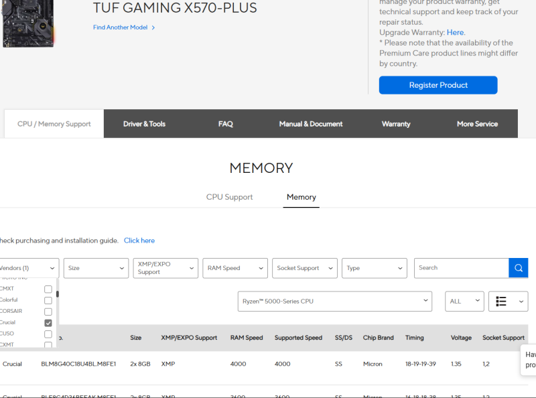Click the TUF GAMING X570-PLUS title
This screenshot has width=536, height=398.
tap(175, 7)
